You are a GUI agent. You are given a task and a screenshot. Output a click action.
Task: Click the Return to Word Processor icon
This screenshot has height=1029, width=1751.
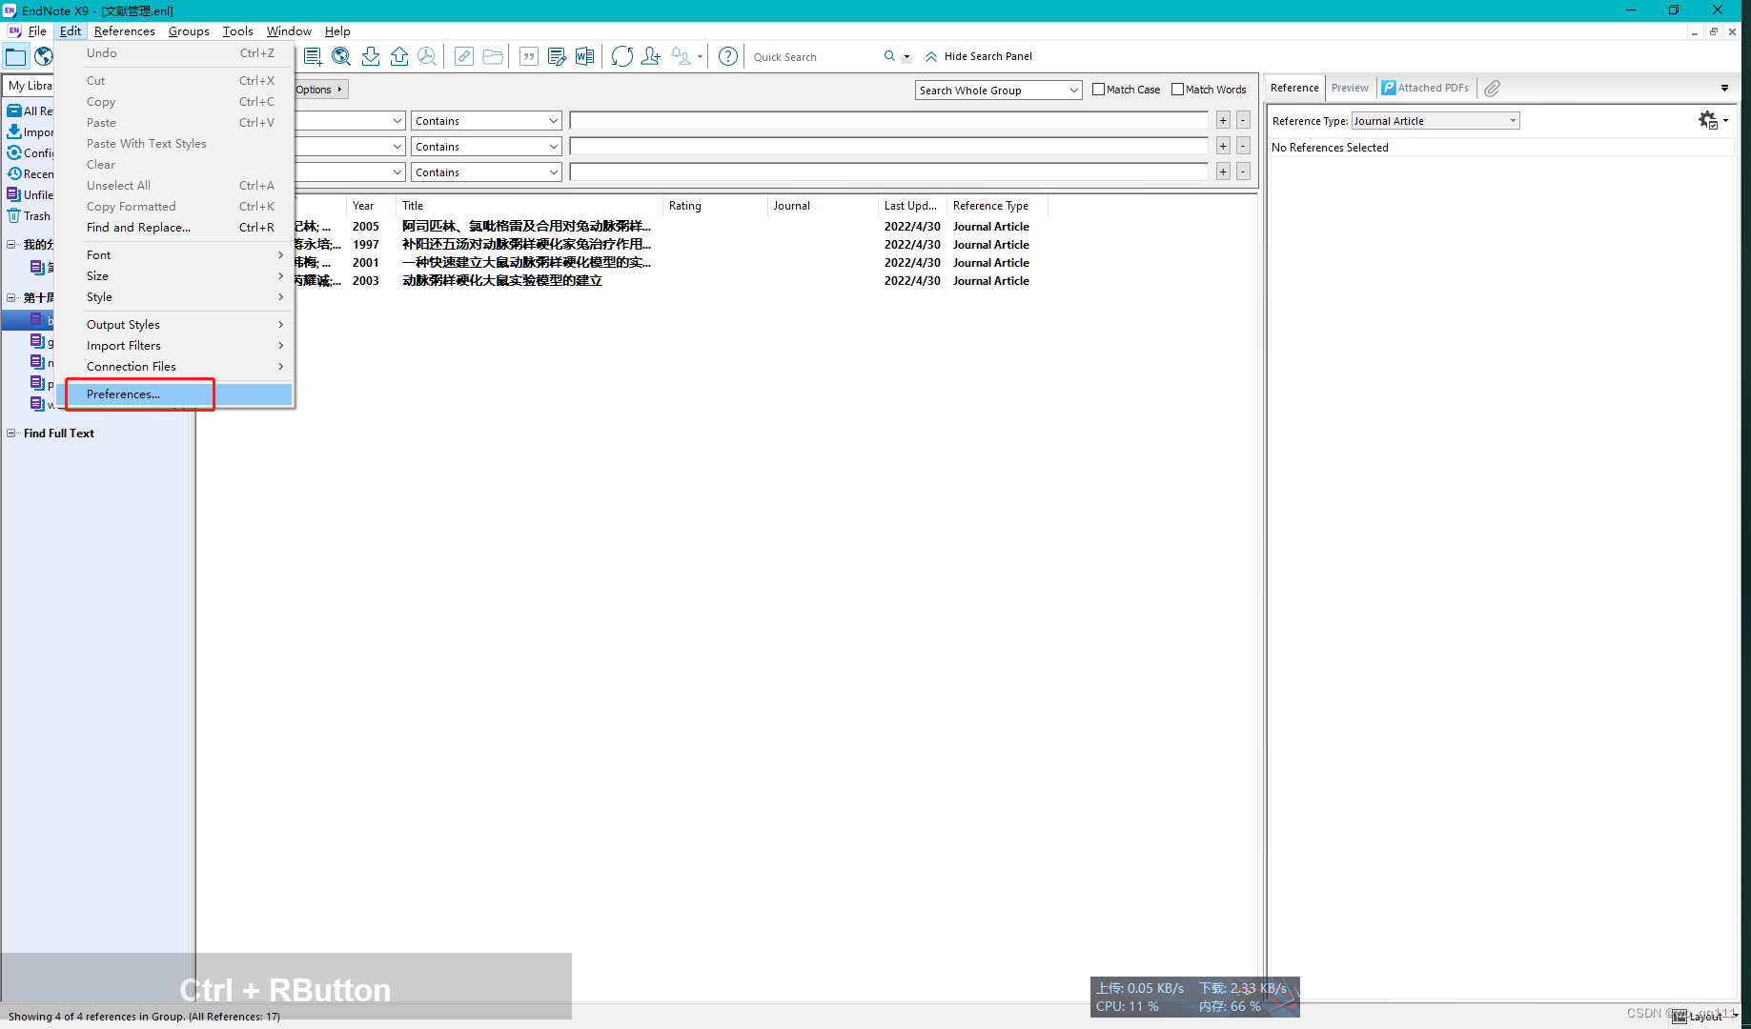click(584, 56)
